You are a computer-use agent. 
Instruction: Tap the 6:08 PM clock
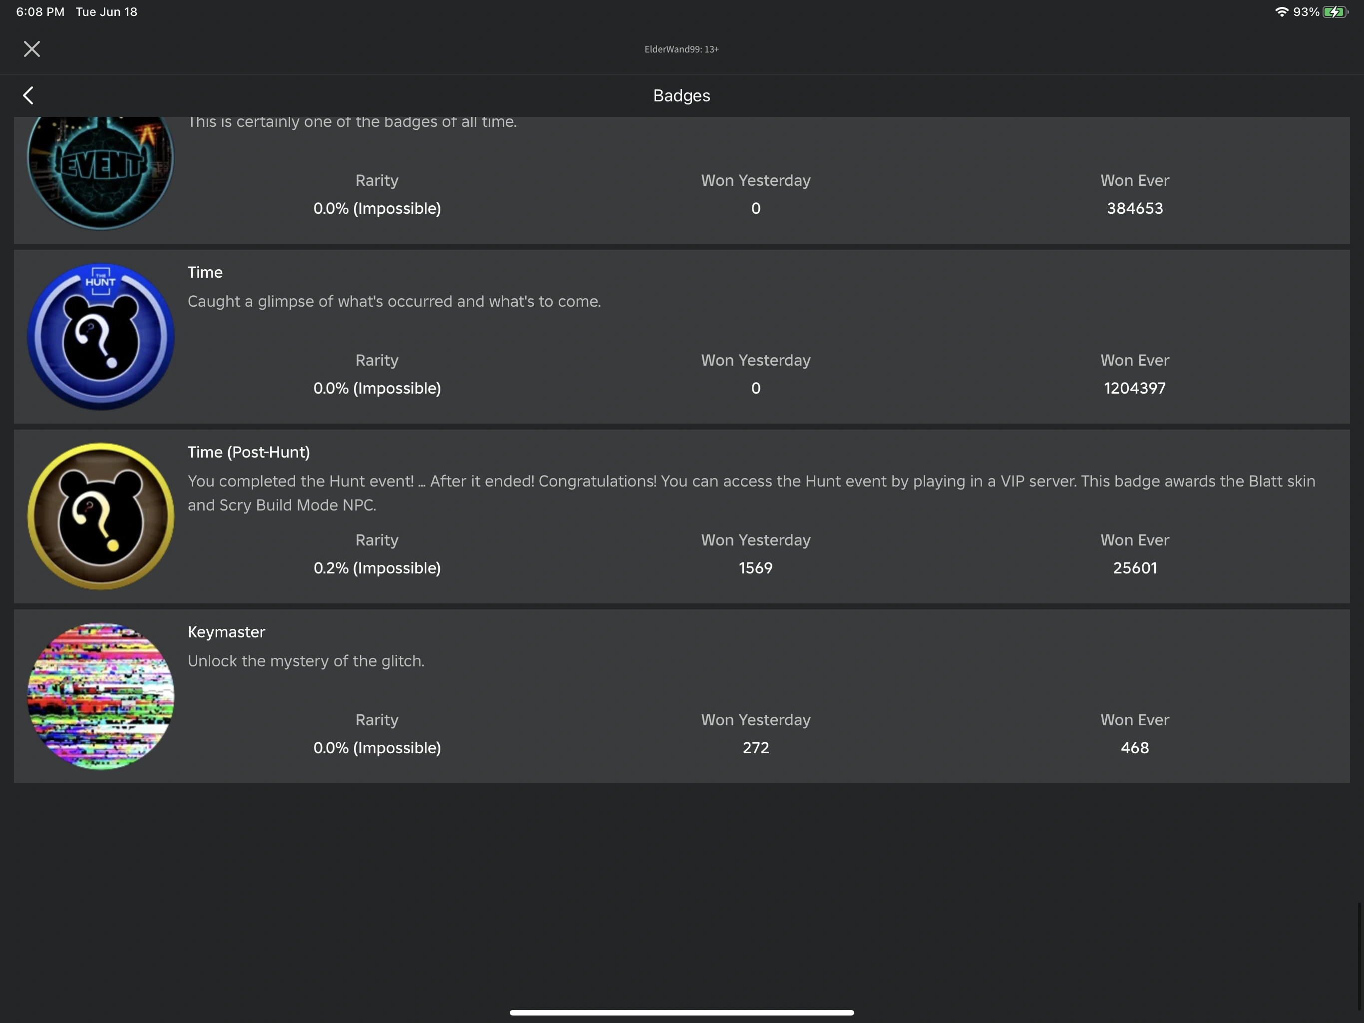[40, 11]
